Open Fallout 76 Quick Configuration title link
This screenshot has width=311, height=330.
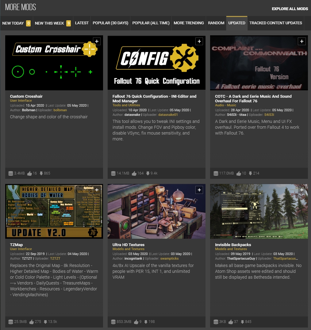155,99
